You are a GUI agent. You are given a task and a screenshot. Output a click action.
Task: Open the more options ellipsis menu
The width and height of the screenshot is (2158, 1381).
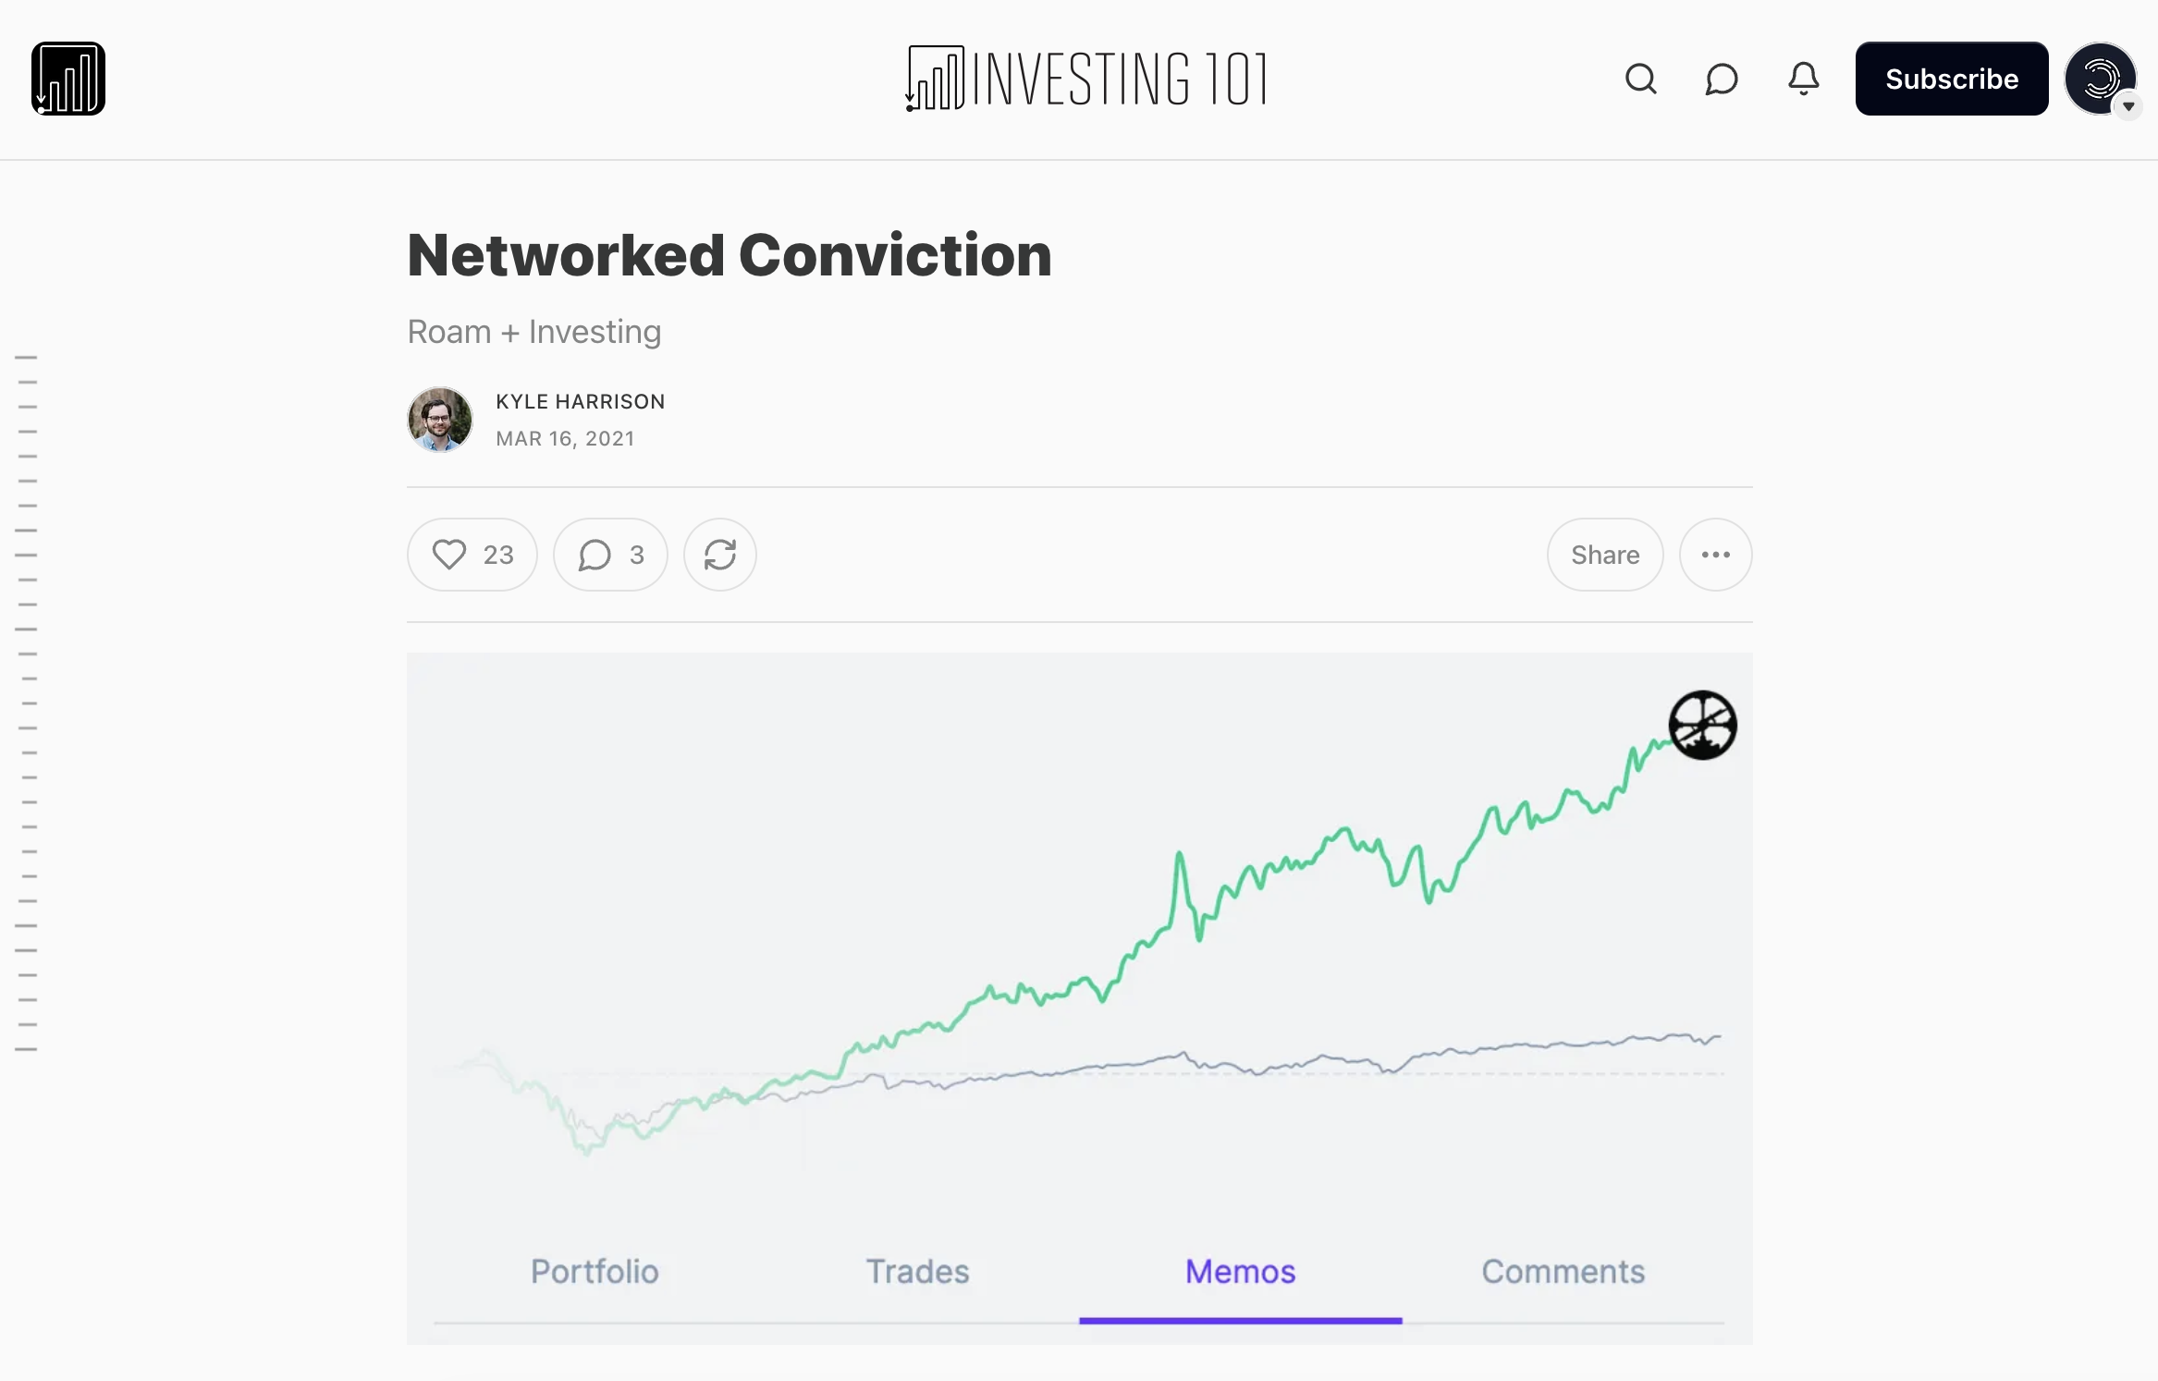(x=1715, y=554)
